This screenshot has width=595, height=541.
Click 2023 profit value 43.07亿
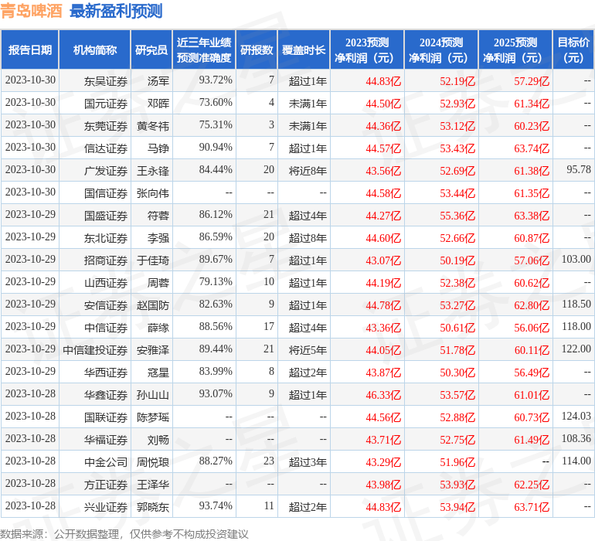pyautogui.click(x=383, y=260)
